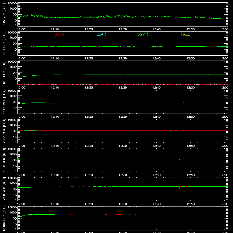The image size is (233, 233).
Task: Select the 1415 MHz [SFU] axis title
Action: pos(4,102)
